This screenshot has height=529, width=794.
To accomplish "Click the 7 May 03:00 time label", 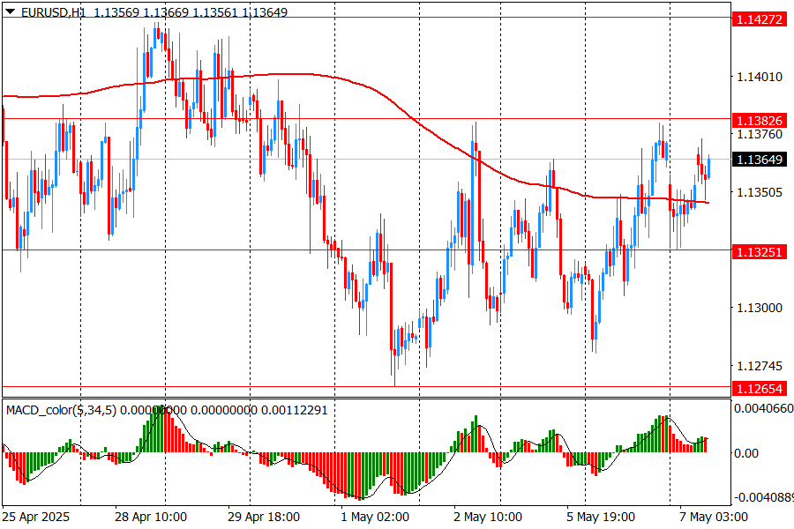I will coord(713,517).
